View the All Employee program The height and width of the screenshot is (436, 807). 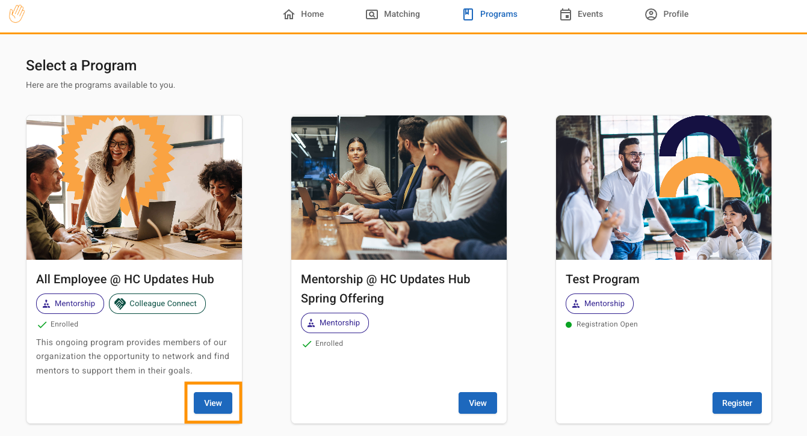213,403
